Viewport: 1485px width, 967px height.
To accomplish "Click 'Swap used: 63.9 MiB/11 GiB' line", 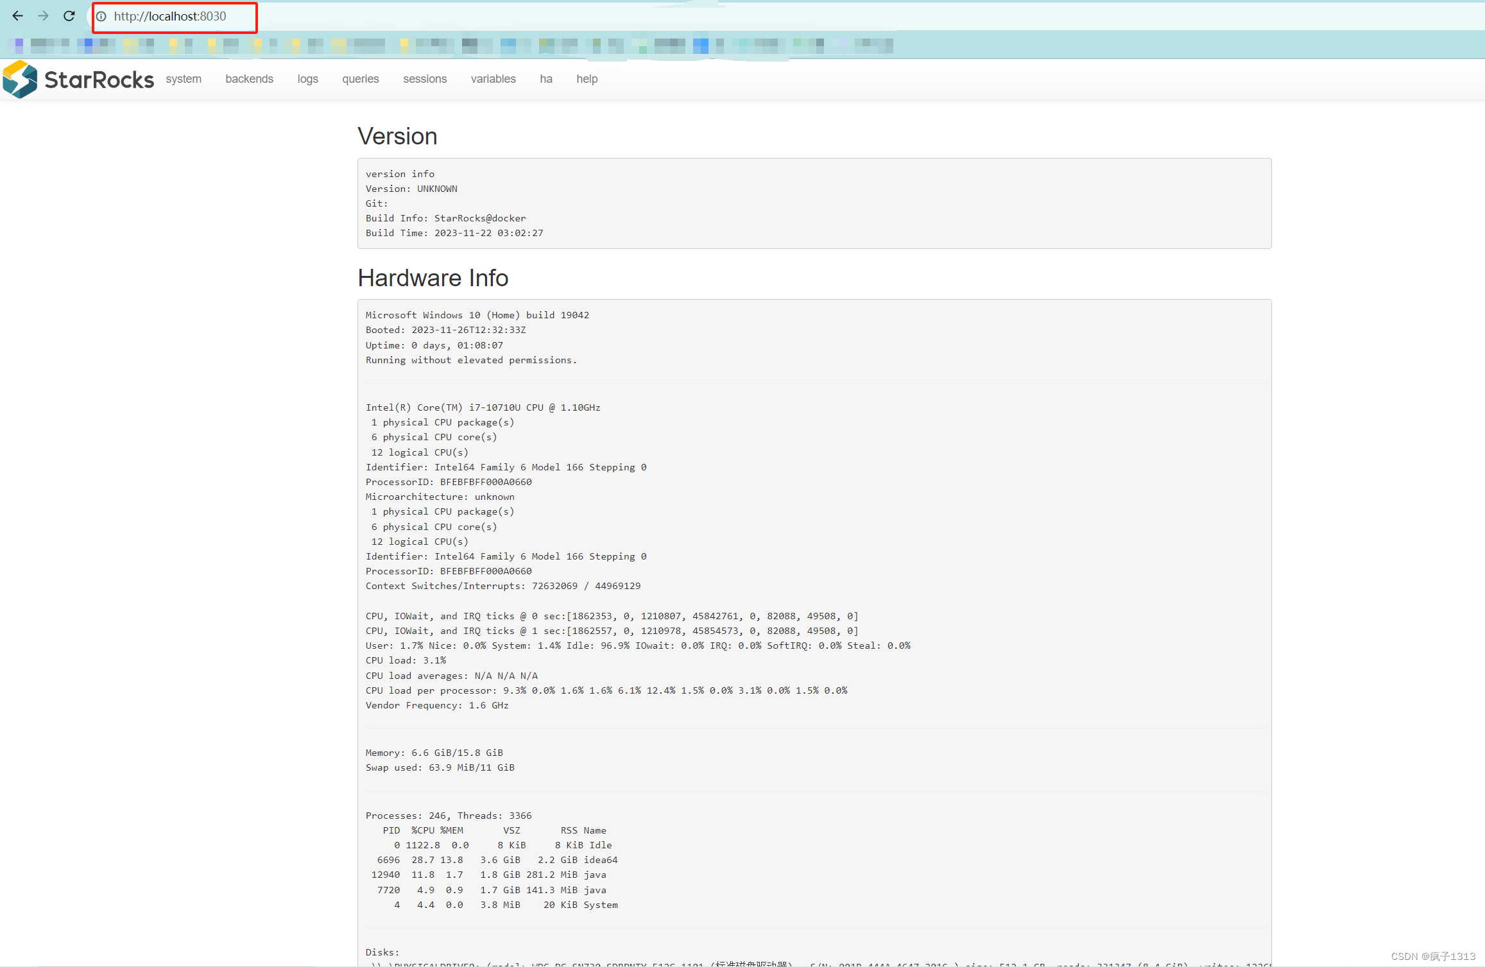I will coord(440,767).
